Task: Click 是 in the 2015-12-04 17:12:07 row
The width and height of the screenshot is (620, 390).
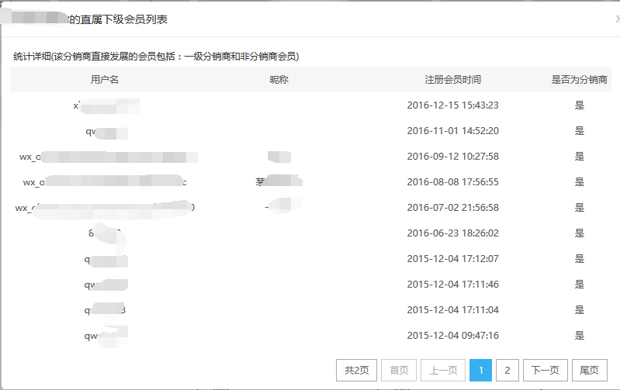Action: point(579,259)
